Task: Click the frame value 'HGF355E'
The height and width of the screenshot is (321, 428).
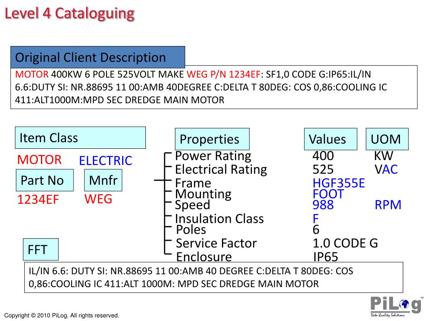Action: click(x=339, y=183)
